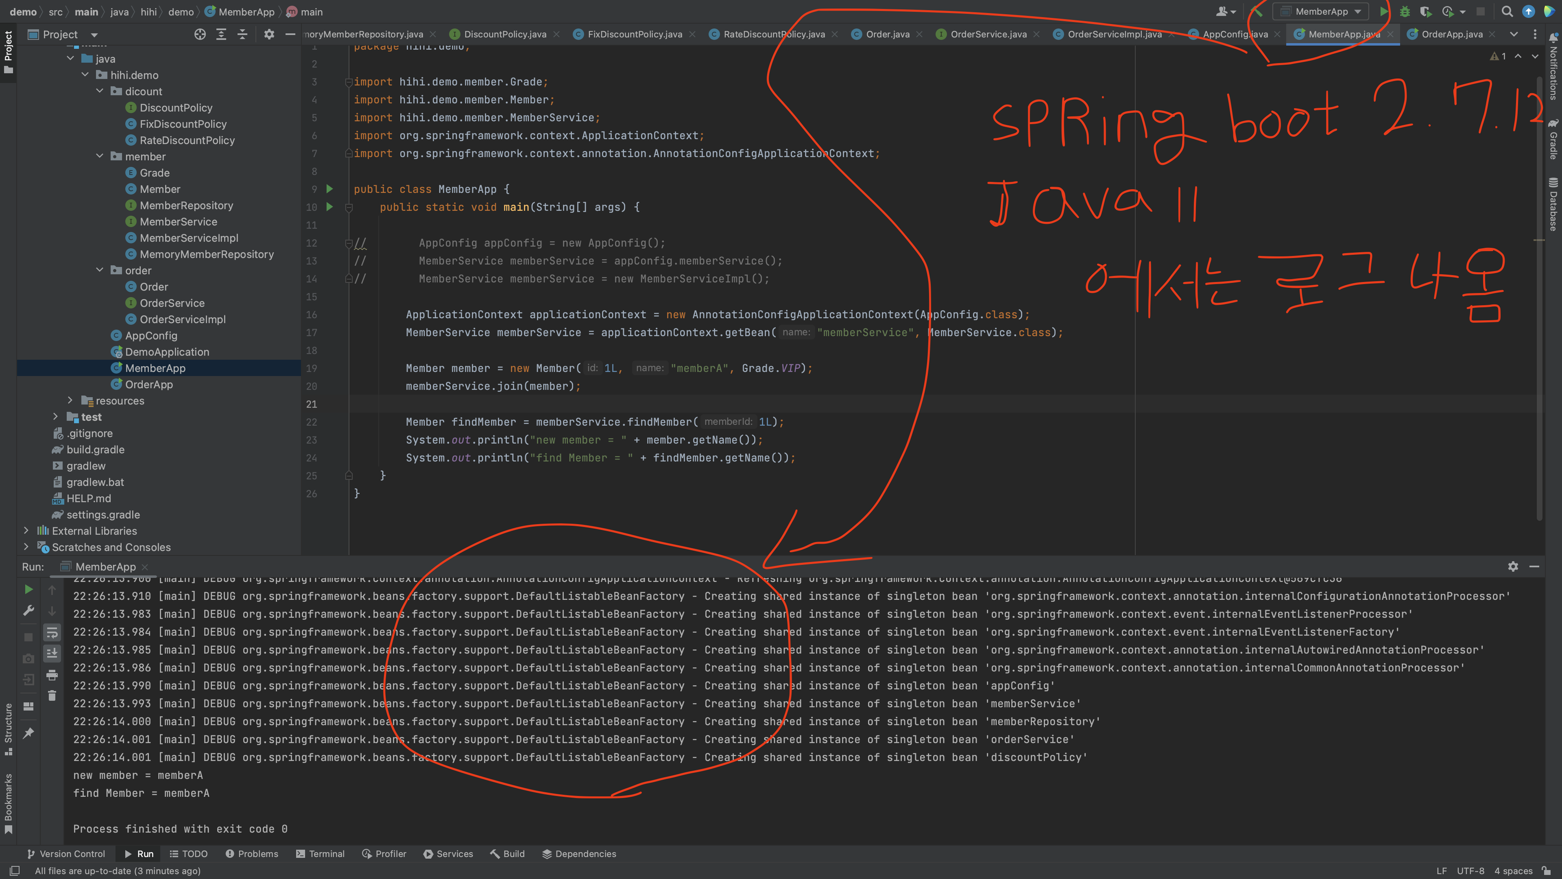The width and height of the screenshot is (1562, 879).
Task: Click Collapse All in Project panel
Action: [x=242, y=35]
